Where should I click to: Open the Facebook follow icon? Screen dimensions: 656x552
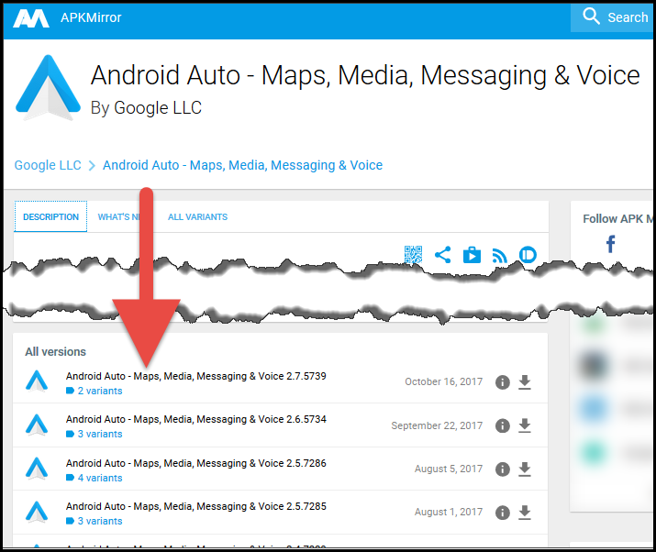coord(611,244)
